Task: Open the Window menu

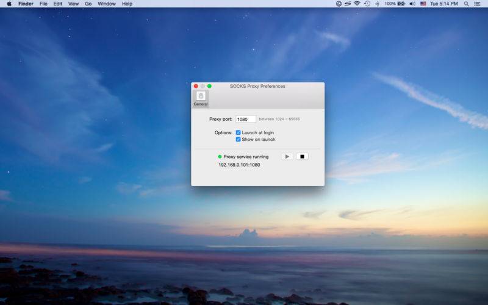Action: [107, 4]
